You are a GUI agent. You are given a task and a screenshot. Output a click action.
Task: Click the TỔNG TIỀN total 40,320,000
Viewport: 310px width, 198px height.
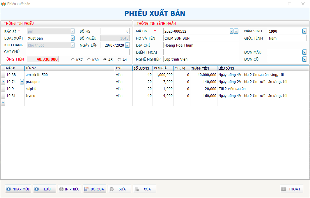(x=43, y=59)
